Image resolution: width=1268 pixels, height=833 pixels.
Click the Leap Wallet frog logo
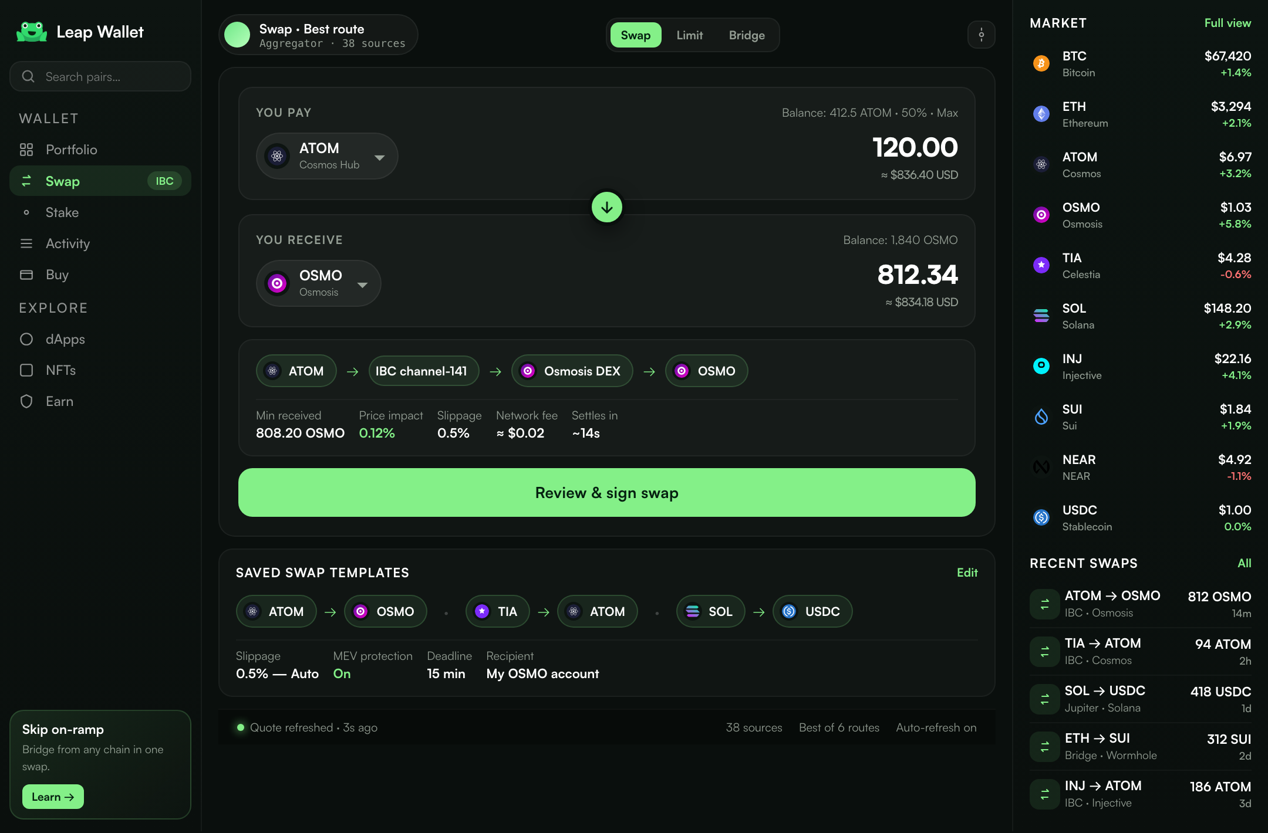pos(32,32)
